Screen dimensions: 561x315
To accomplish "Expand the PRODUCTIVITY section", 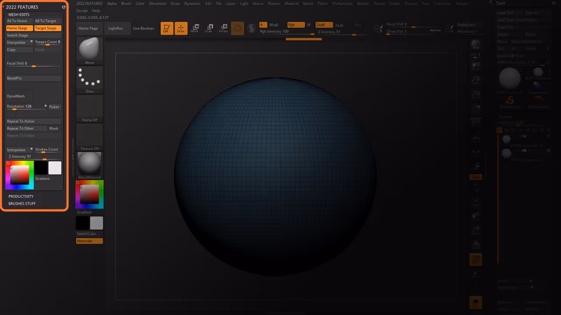I will pos(21,196).
